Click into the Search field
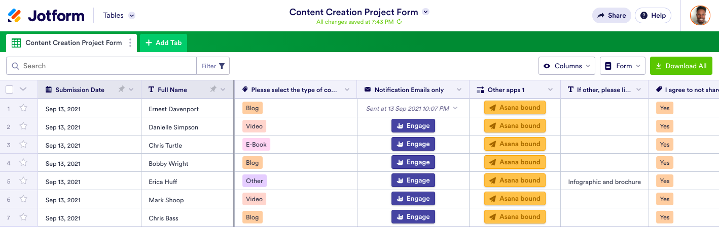 (x=106, y=66)
